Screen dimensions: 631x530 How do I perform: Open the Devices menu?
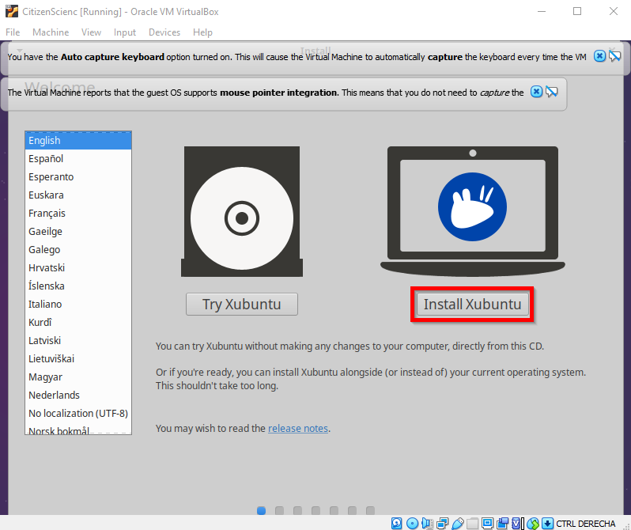click(x=164, y=32)
